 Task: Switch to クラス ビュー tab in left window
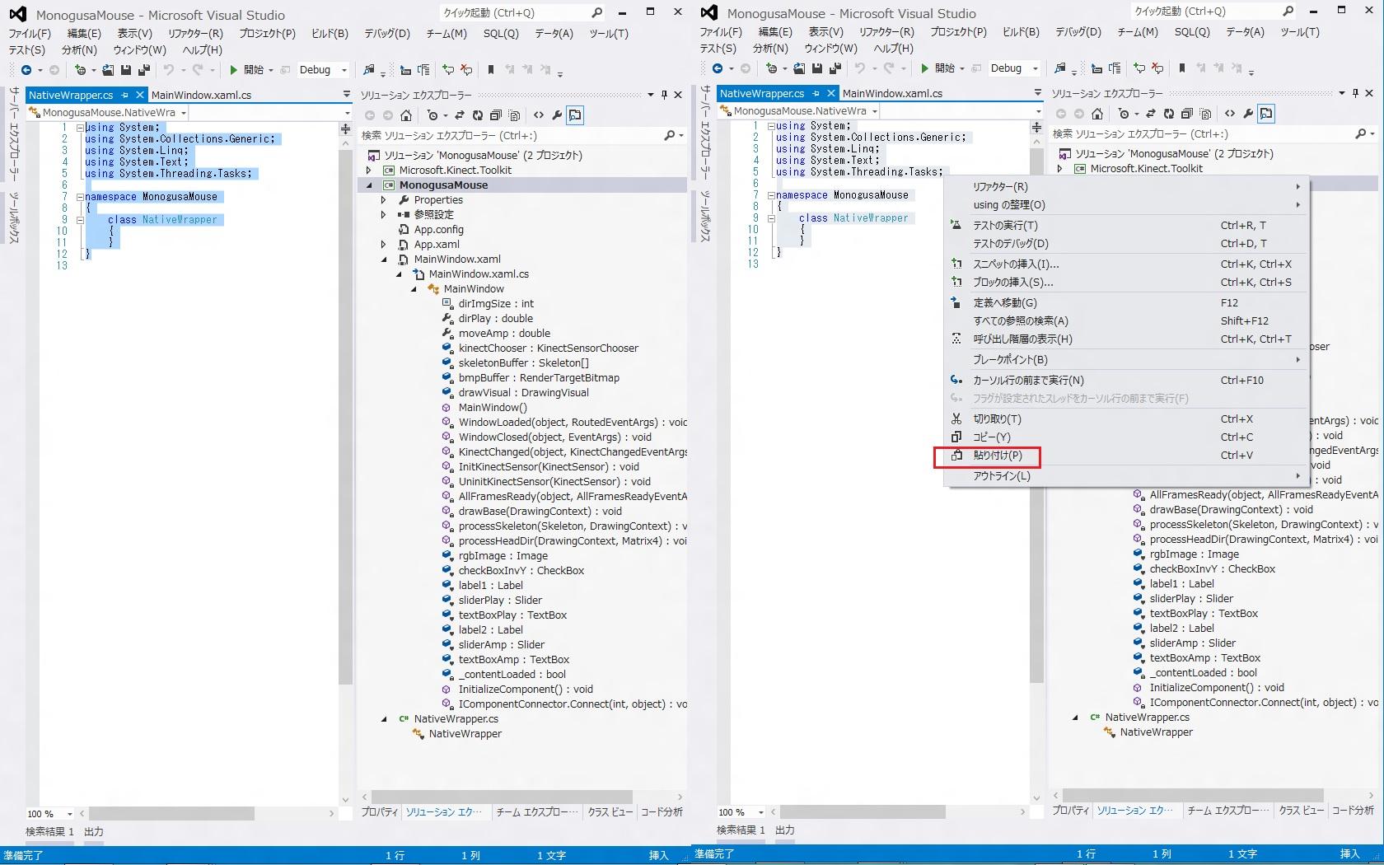[x=610, y=812]
